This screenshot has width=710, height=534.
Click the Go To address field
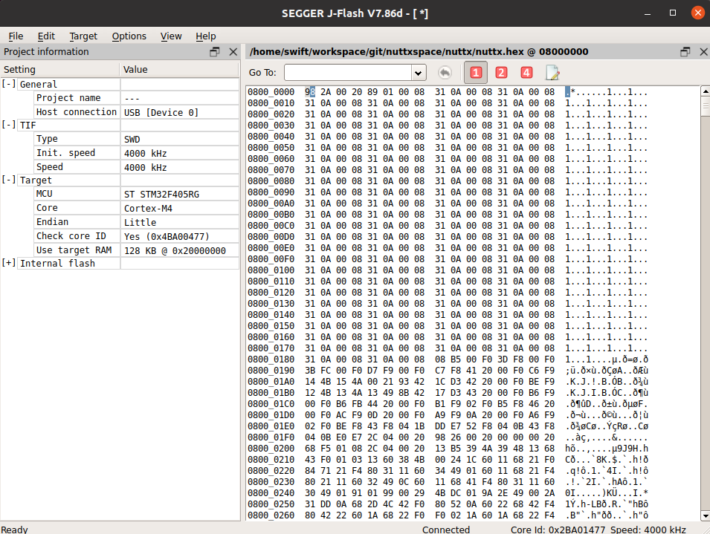[348, 73]
